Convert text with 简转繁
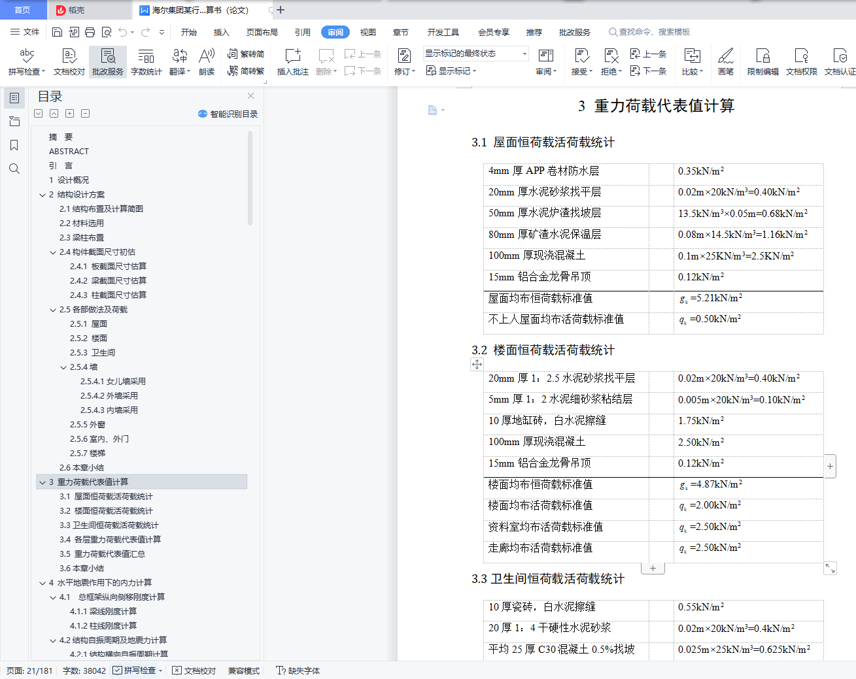This screenshot has width=856, height=679. [246, 71]
